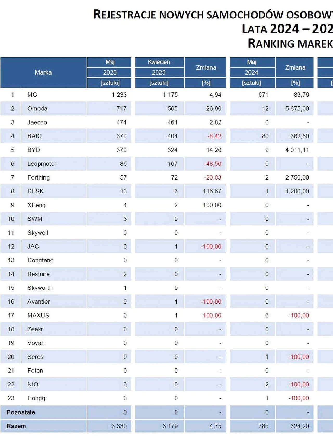This screenshot has height=438, width=333.
Task: Select DFSK's change value '116,67'
Action: click(212, 192)
